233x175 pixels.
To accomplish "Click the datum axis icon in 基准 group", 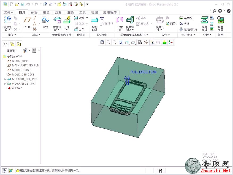I will (35, 18).
